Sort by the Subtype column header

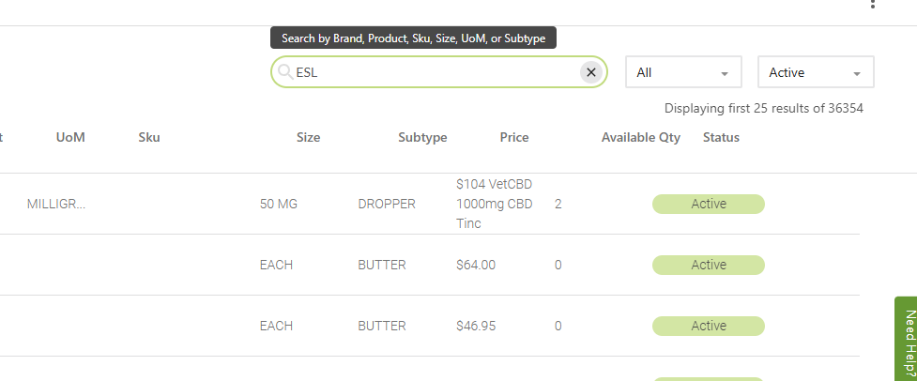422,137
